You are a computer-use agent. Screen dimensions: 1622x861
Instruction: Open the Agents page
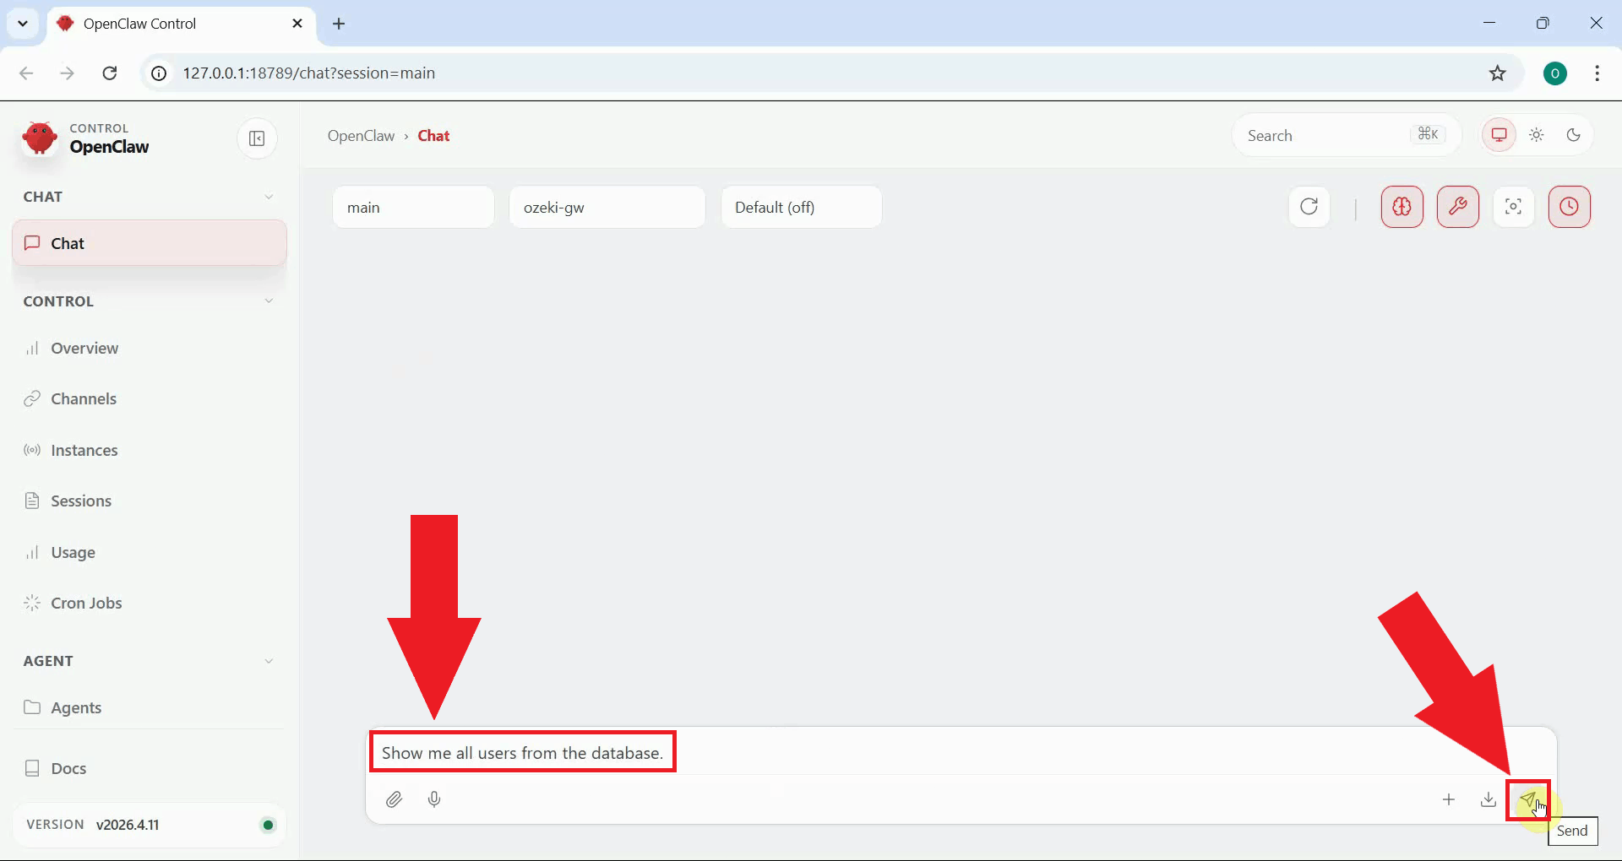pos(150,707)
